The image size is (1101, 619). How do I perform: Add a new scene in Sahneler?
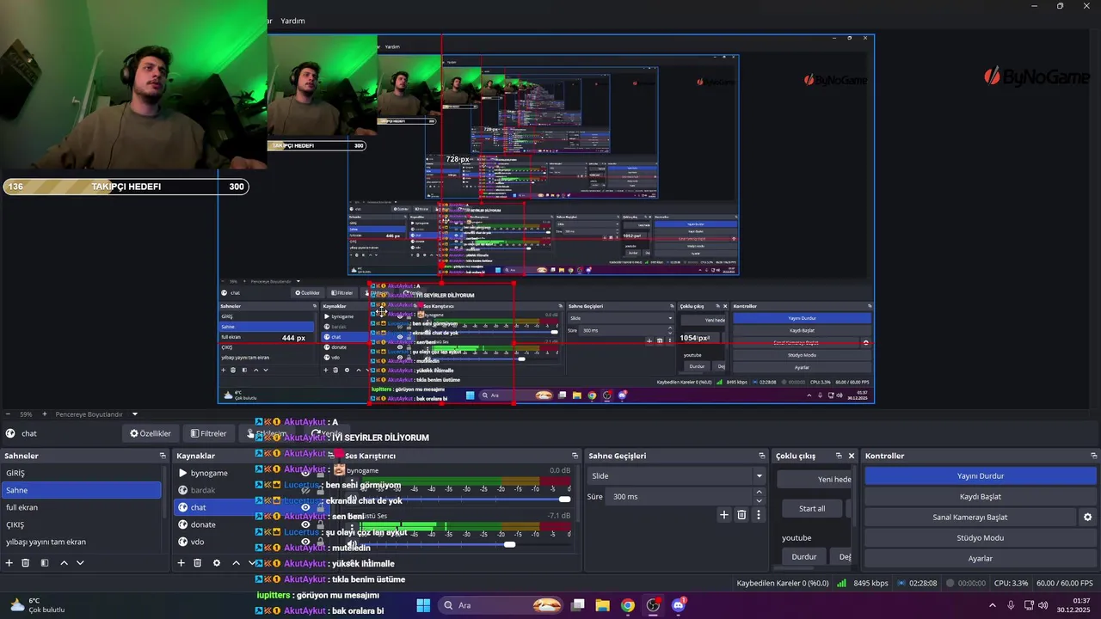pos(9,563)
